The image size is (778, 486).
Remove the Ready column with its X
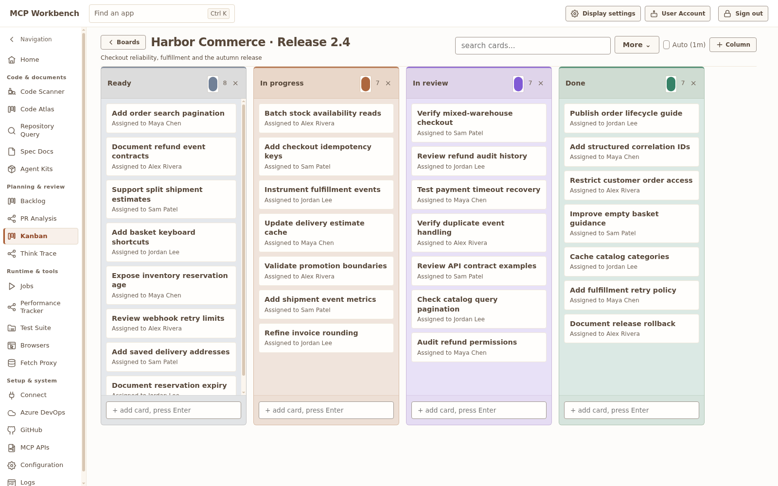pos(235,83)
